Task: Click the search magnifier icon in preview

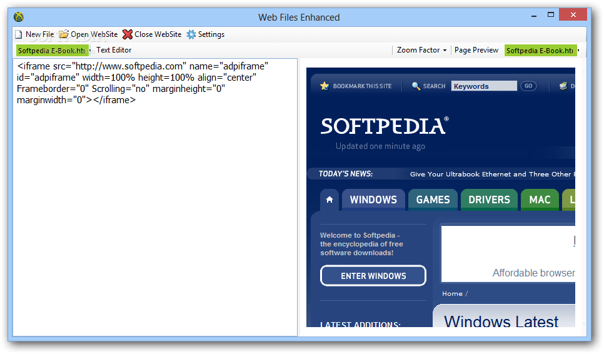Action: coord(416,86)
